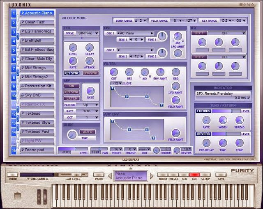
Task: Click the Seq button
Action: [184, 175]
